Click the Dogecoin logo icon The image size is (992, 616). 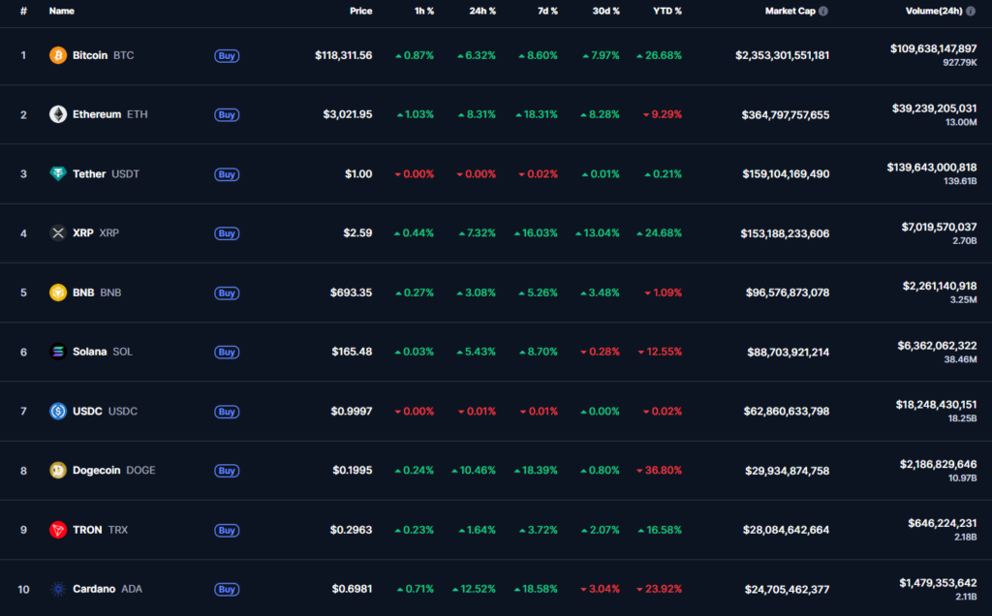(58, 471)
